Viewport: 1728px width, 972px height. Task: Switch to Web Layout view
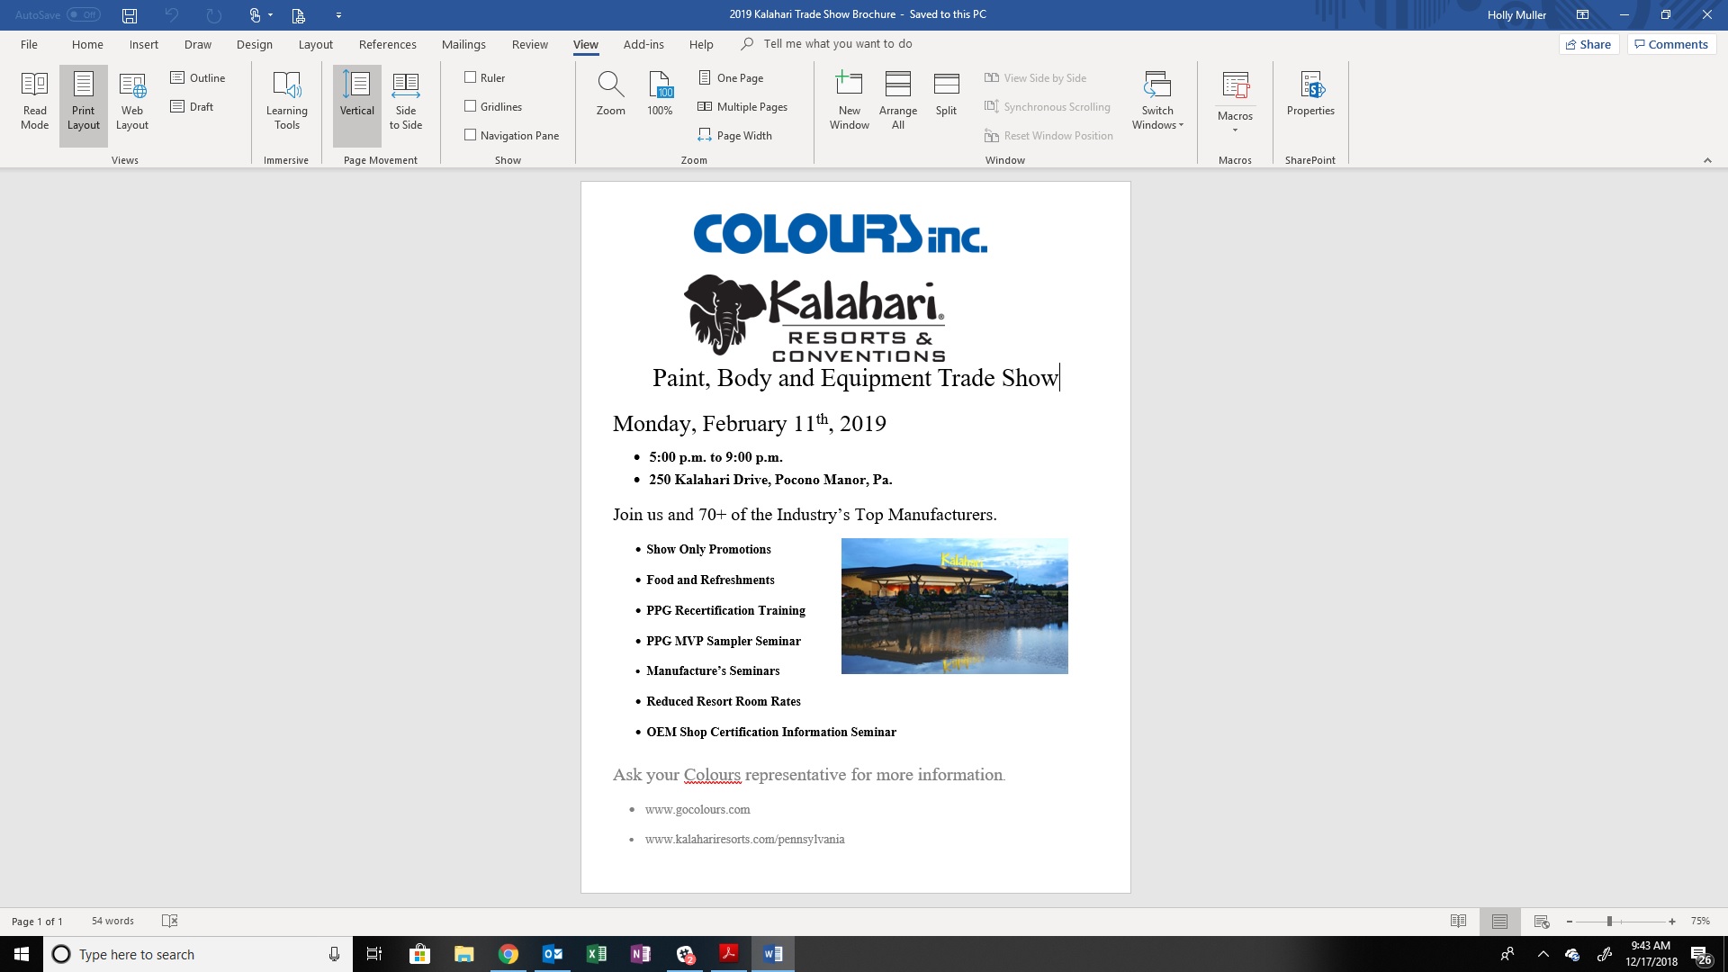(132, 103)
